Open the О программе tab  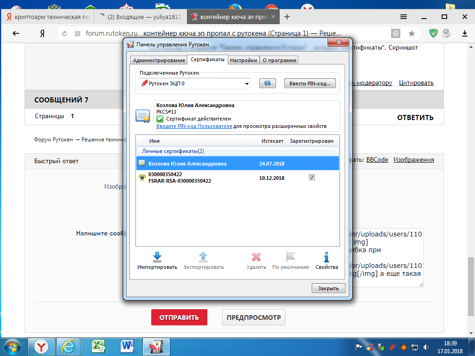click(278, 60)
